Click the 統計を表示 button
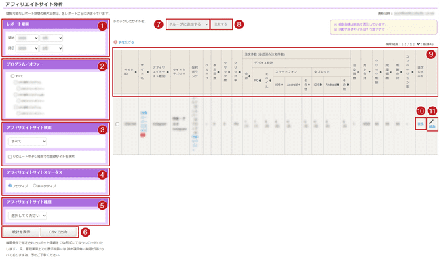 22,232
